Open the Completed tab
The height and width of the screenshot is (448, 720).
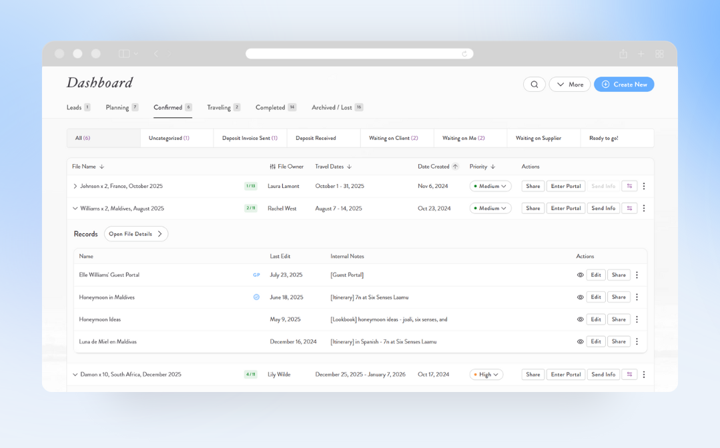pyautogui.click(x=276, y=107)
